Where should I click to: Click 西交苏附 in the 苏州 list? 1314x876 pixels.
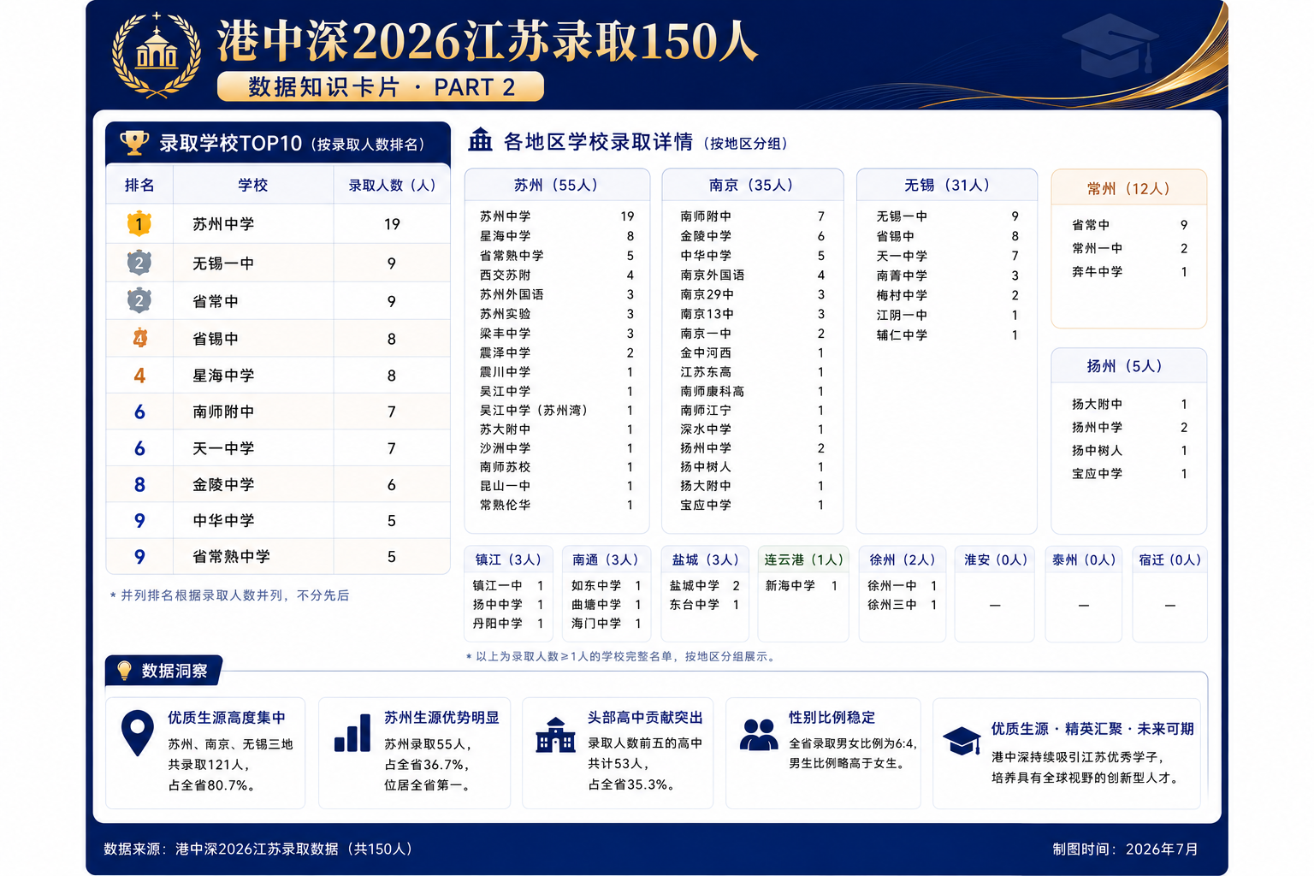coord(505,275)
